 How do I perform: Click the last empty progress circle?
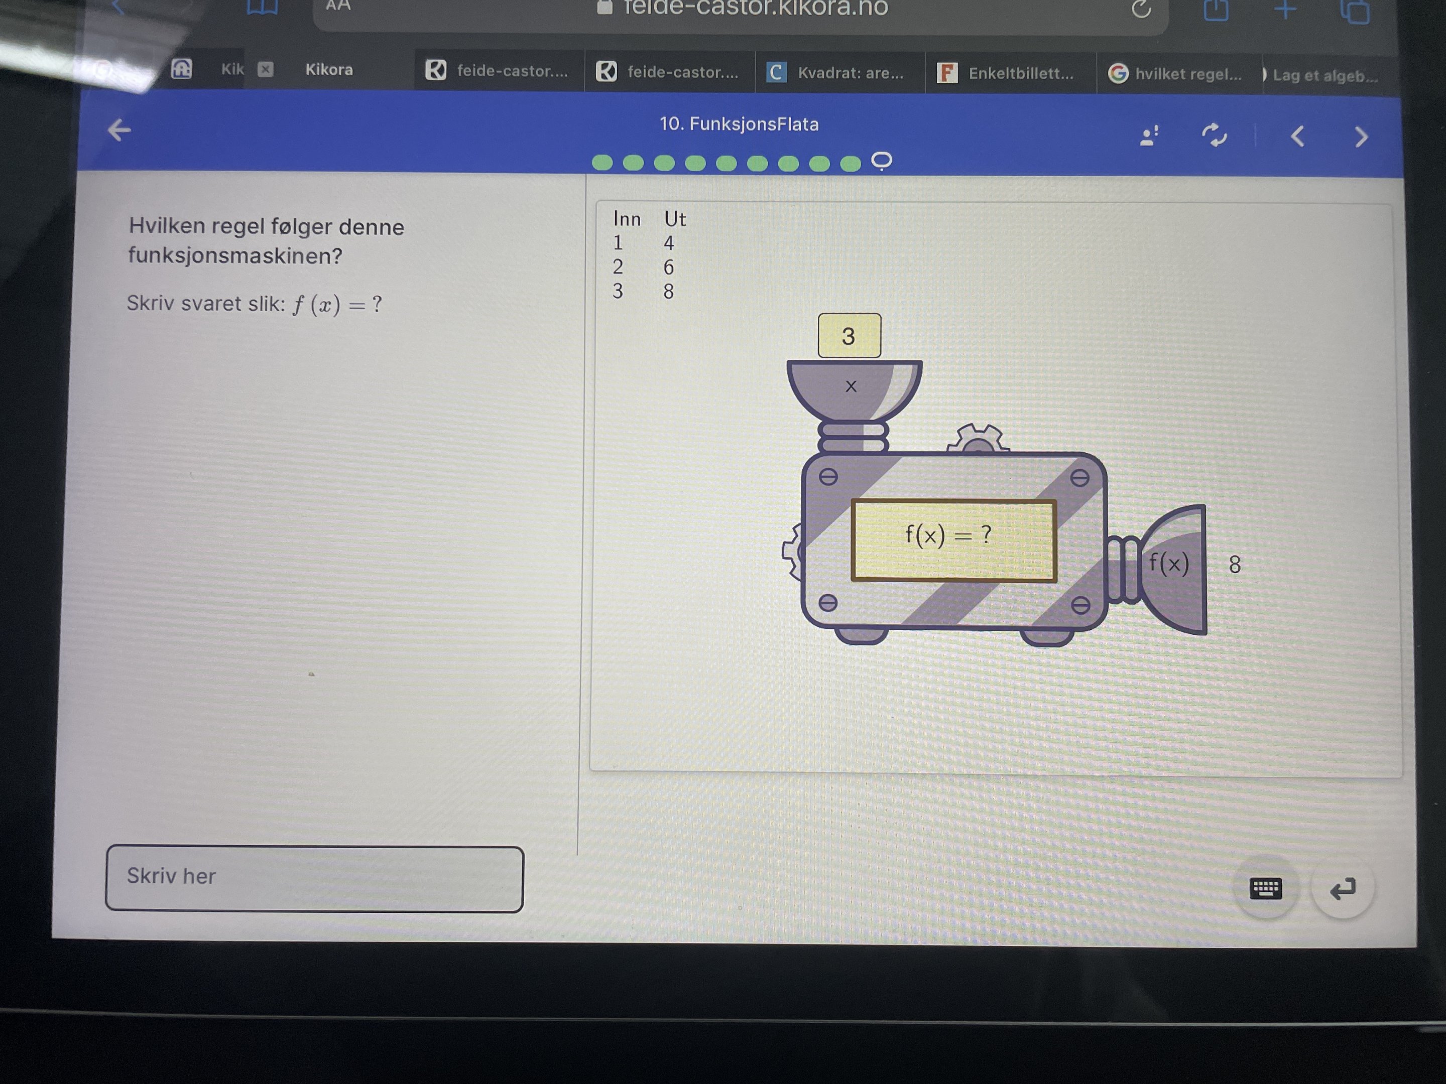(881, 160)
